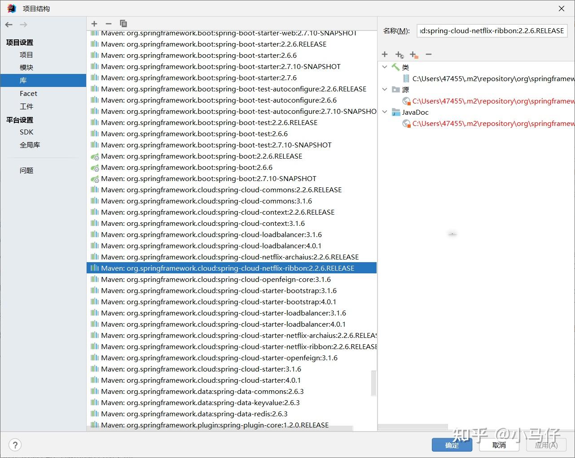Collapse the 源 (Sources) section
Image resolution: width=575 pixels, height=458 pixels.
[x=385, y=89]
